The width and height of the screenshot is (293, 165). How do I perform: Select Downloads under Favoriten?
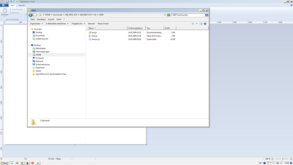click(x=40, y=36)
